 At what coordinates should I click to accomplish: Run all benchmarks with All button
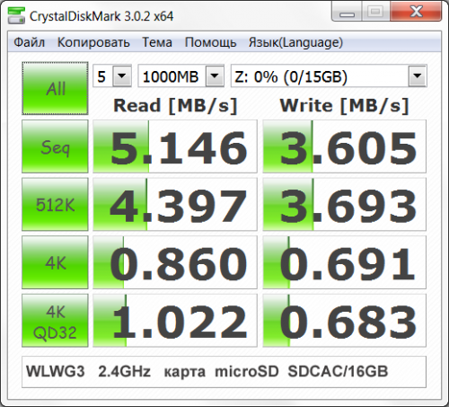(55, 88)
